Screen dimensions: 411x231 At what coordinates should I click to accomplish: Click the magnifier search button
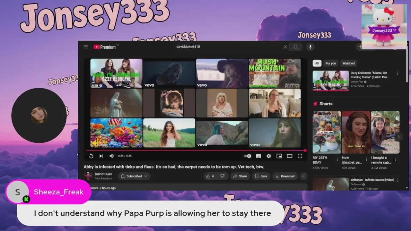(x=296, y=47)
